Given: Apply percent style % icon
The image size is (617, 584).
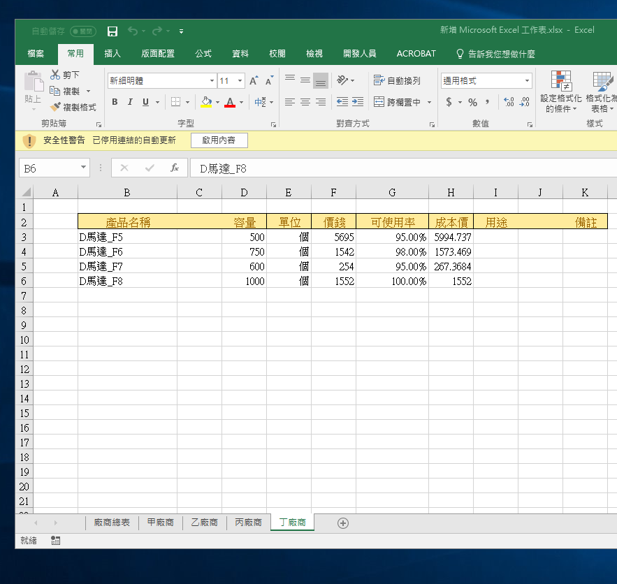Looking at the screenshot, I should click(x=472, y=102).
